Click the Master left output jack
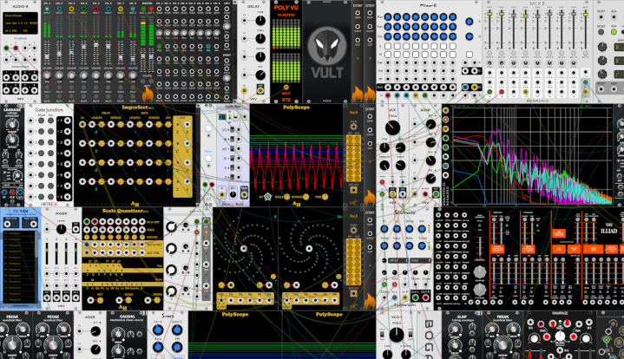 [x=143, y=9]
